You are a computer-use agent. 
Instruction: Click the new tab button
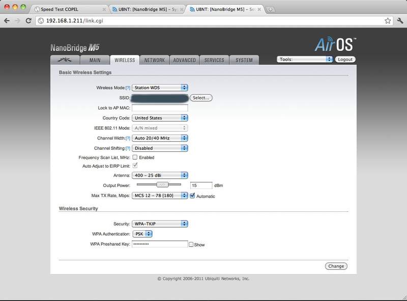point(271,9)
